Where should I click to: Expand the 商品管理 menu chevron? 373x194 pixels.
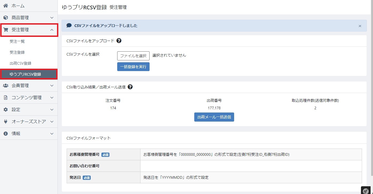[x=52, y=18]
